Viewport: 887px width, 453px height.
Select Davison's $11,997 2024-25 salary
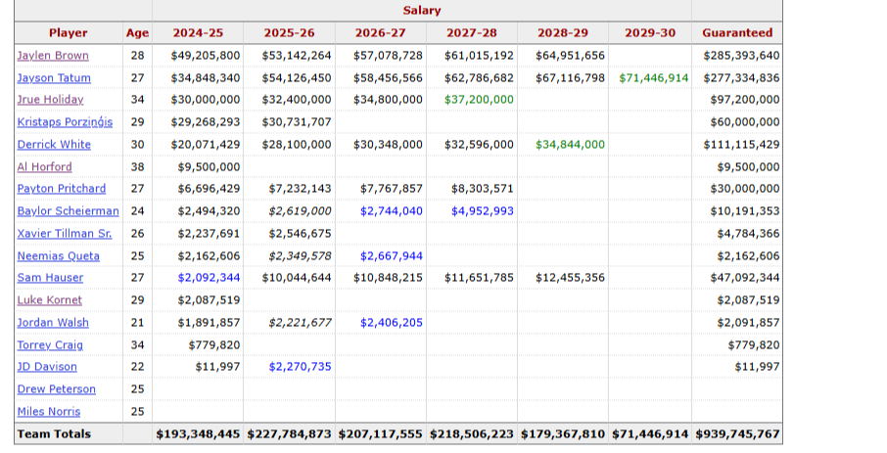217,367
